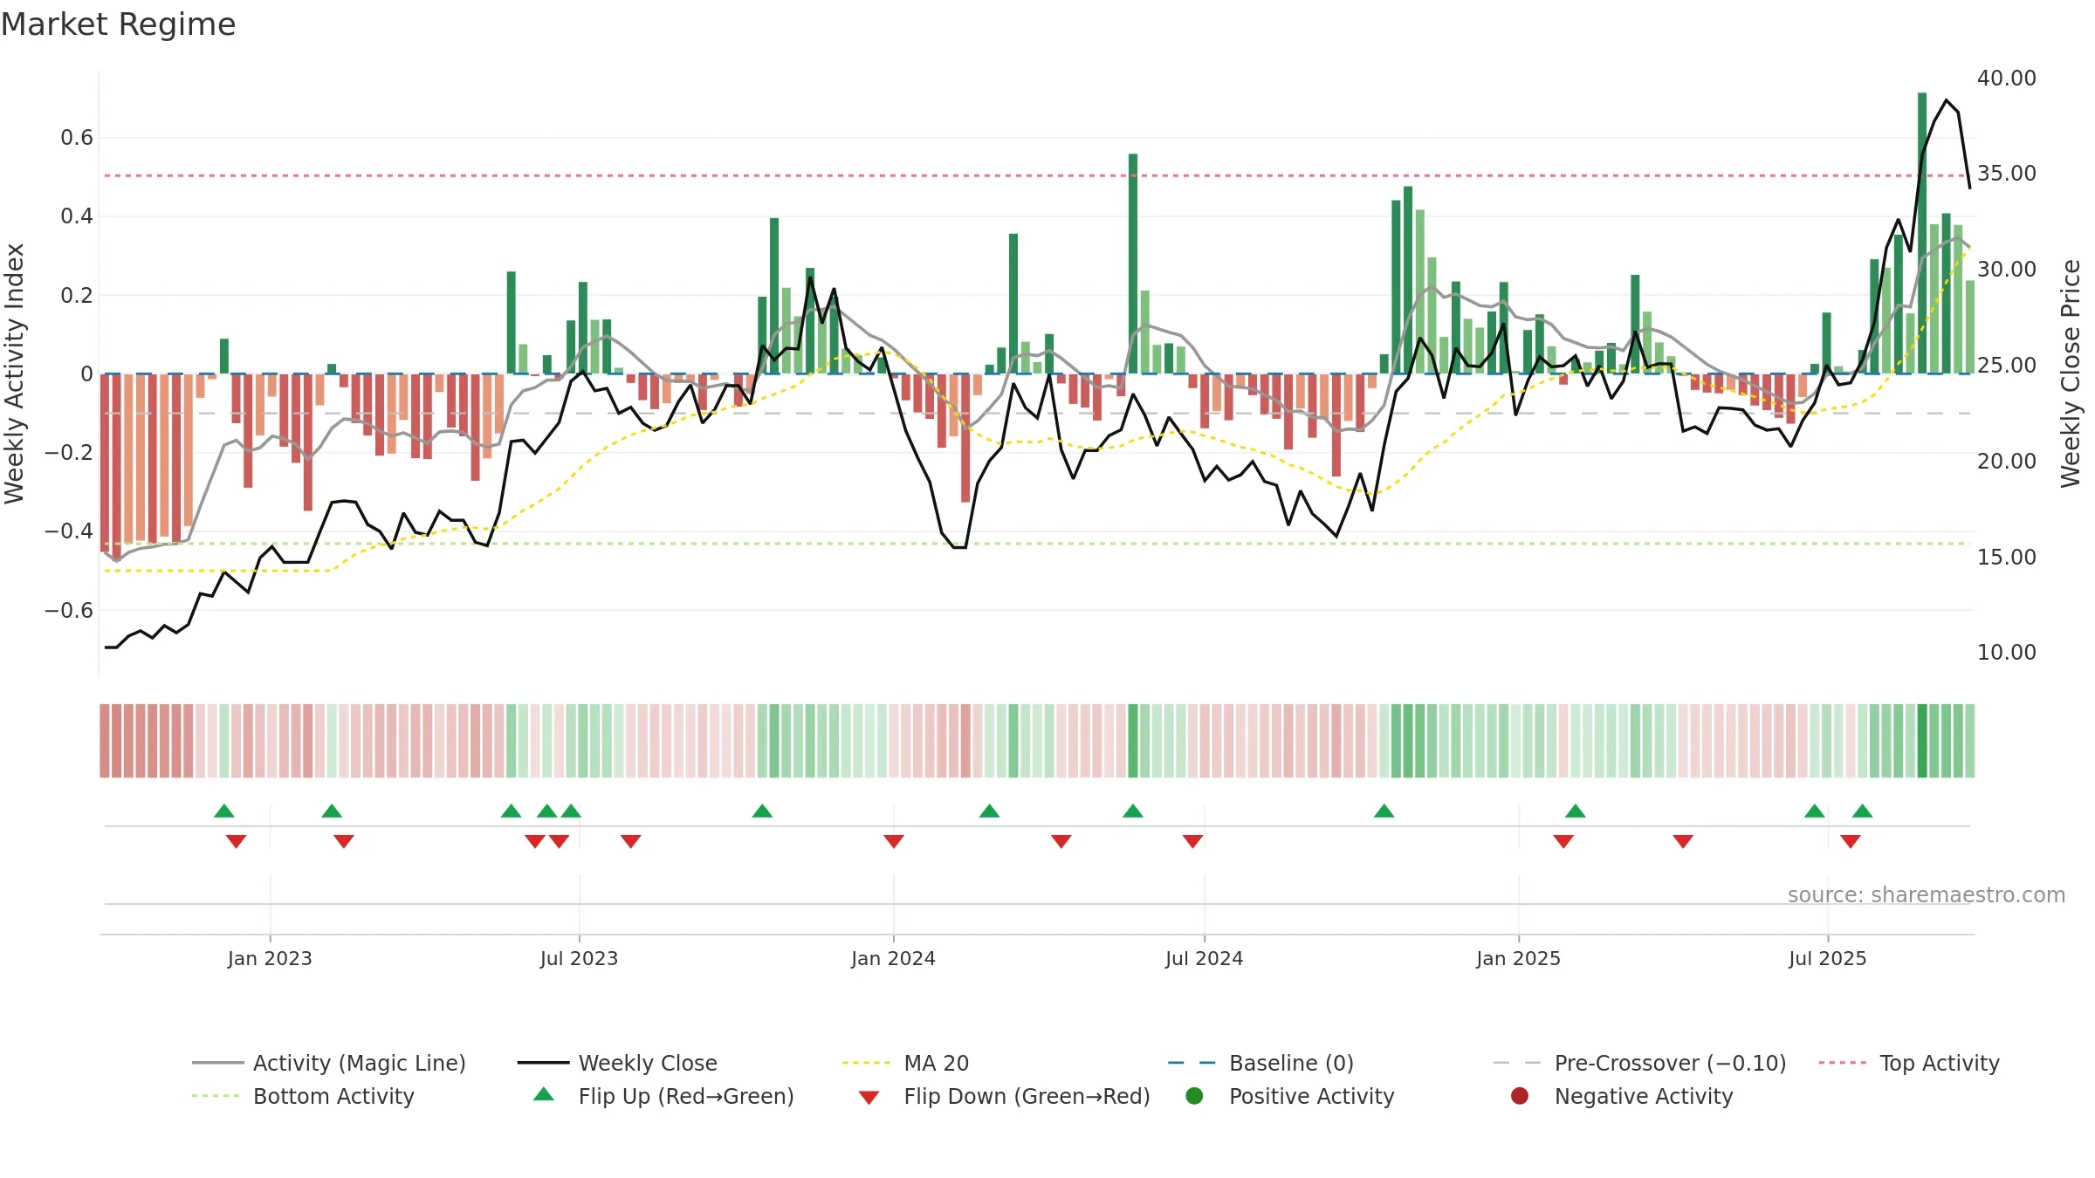Click tallest green activity bar near Aug 2025

1922,233
